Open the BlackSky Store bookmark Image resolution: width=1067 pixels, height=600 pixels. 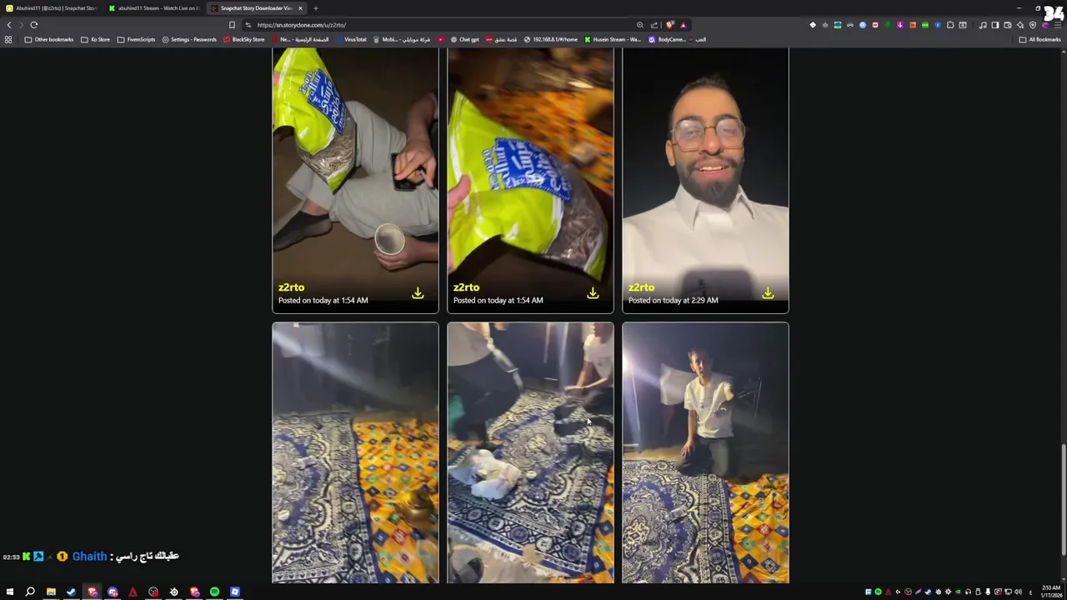pyautogui.click(x=243, y=39)
